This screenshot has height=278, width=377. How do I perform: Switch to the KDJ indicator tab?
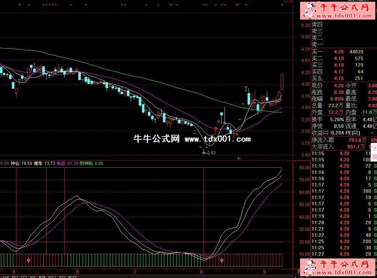(x=15, y=277)
